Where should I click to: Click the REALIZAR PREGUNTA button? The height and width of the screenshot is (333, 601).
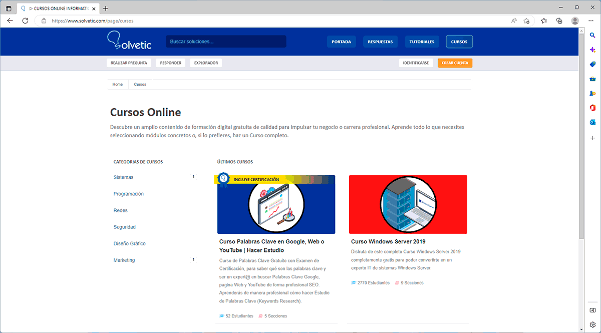(x=129, y=63)
